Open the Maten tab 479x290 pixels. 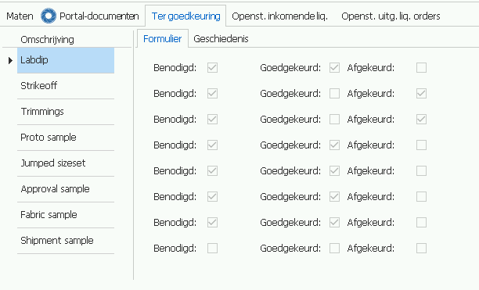click(20, 16)
